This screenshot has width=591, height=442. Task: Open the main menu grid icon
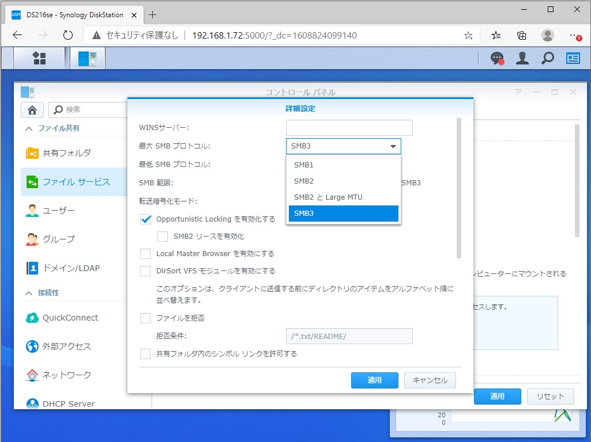39,58
